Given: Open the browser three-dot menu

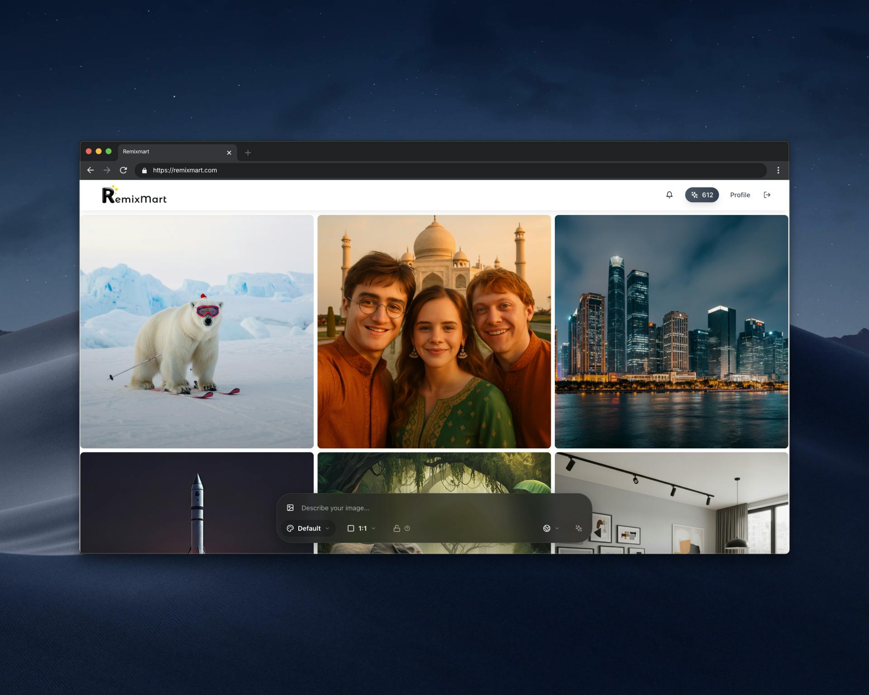Looking at the screenshot, I should (778, 170).
